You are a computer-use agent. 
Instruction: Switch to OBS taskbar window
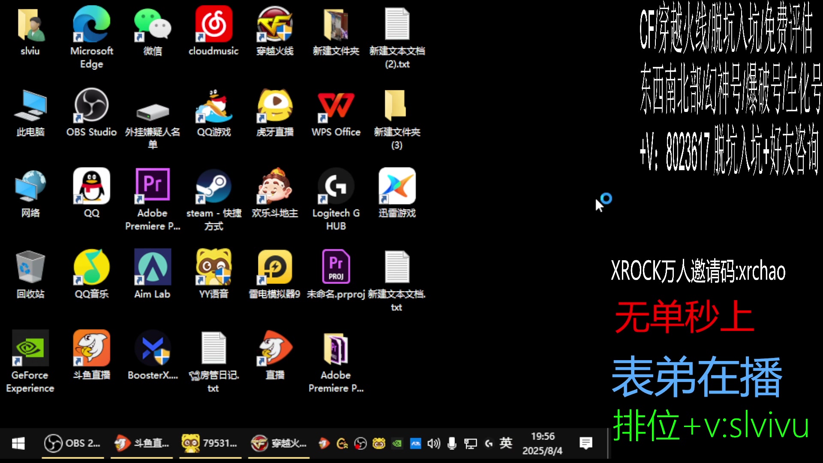(73, 443)
